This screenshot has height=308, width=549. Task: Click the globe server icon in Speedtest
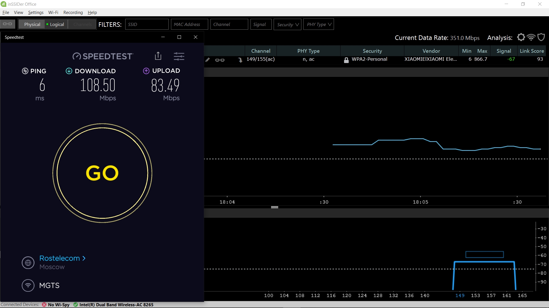tap(28, 263)
